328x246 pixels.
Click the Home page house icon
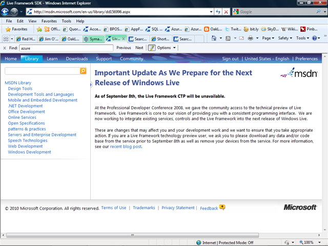pos(214,38)
